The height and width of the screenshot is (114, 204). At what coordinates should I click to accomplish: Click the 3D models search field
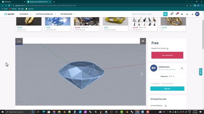point(147,14)
